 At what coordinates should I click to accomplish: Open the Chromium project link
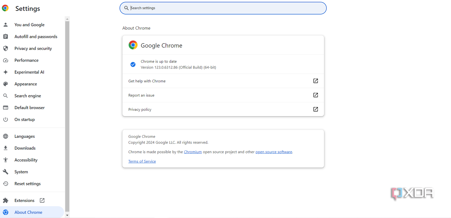193,152
